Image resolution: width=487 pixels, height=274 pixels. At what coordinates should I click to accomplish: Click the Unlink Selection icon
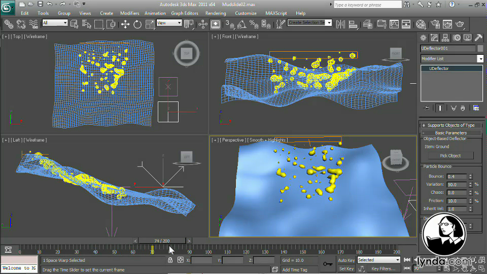[21, 24]
